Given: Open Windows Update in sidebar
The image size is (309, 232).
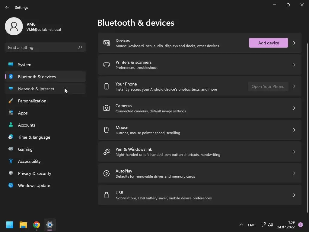Looking at the screenshot, I should point(34,185).
